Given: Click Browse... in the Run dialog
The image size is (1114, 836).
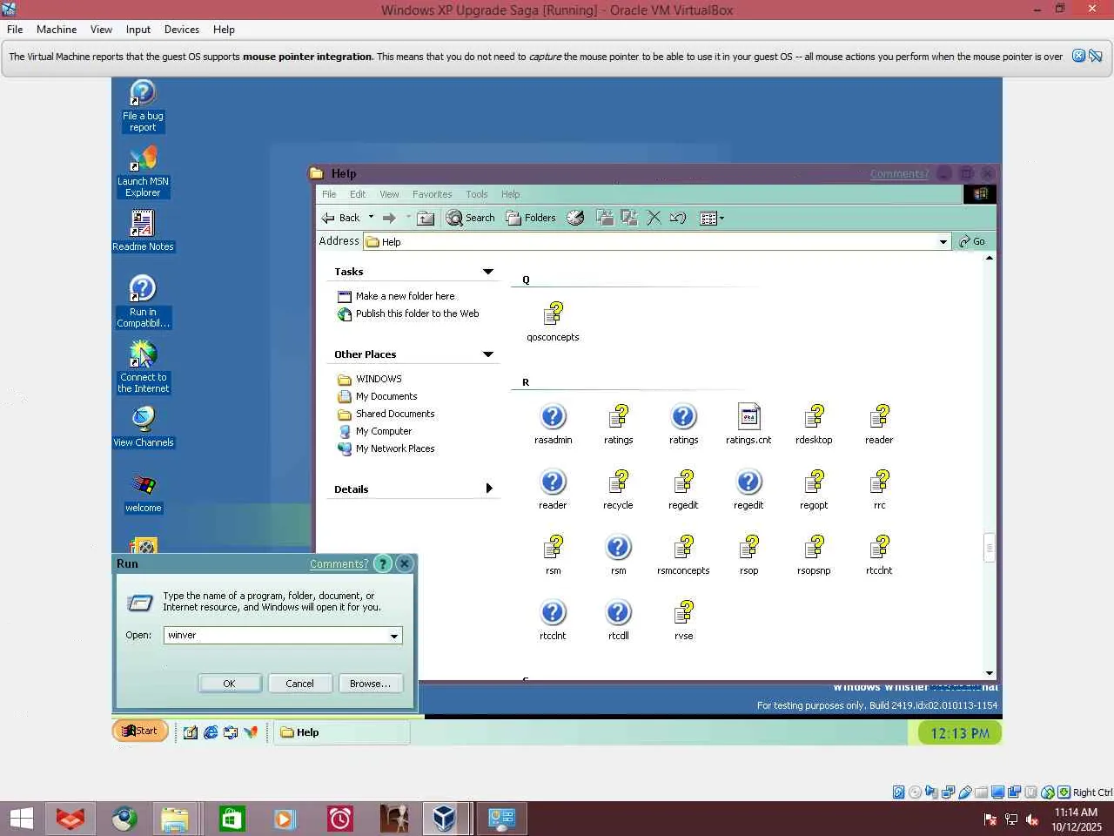Looking at the screenshot, I should tap(370, 684).
